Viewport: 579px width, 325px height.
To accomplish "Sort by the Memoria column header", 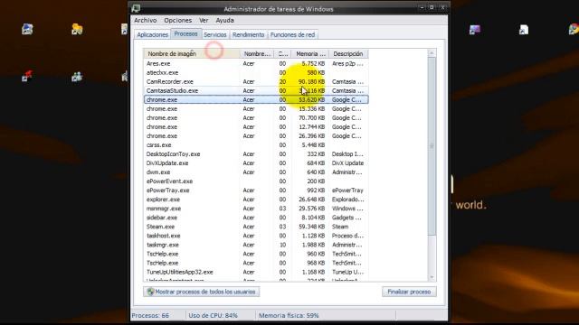I will pos(310,54).
